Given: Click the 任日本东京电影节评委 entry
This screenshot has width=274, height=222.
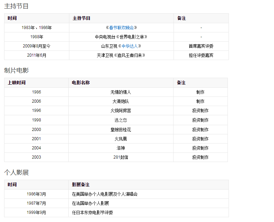Looking at the screenshot, I should [92, 212].
